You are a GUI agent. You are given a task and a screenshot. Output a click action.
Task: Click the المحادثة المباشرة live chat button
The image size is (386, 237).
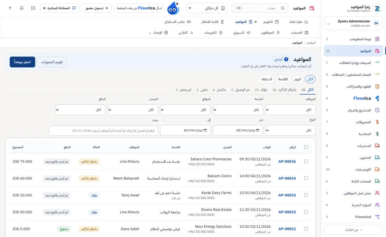(x=60, y=8)
